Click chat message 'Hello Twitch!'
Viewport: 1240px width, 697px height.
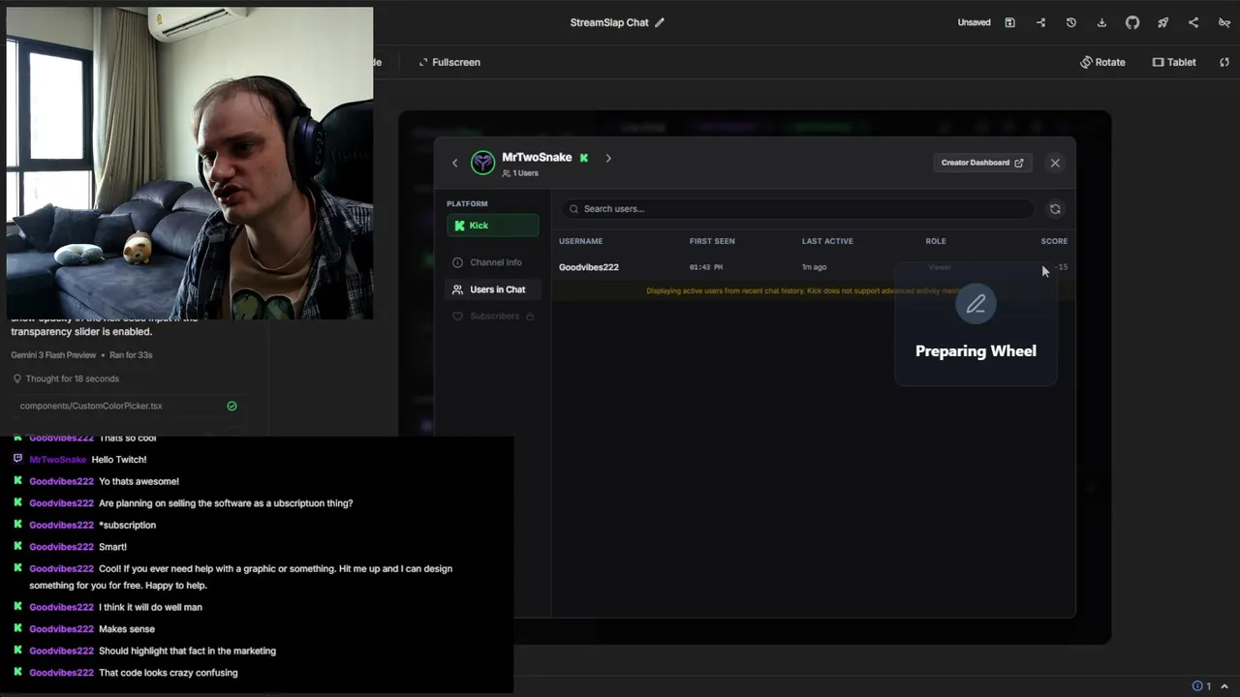119,460
